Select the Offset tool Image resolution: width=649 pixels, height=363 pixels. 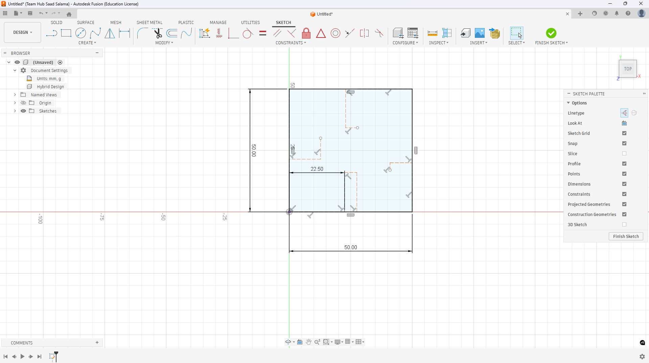172,33
